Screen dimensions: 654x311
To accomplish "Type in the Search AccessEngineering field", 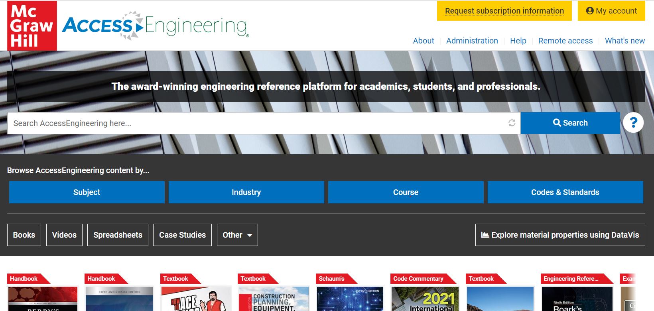I will [x=255, y=123].
